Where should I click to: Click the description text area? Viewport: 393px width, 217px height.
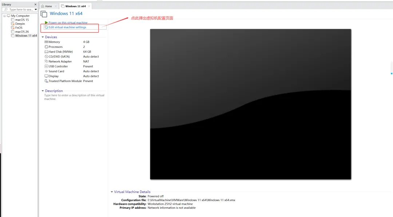point(74,97)
